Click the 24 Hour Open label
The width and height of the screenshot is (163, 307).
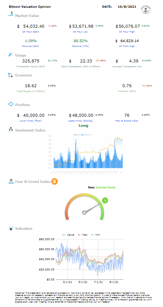pos(31,32)
